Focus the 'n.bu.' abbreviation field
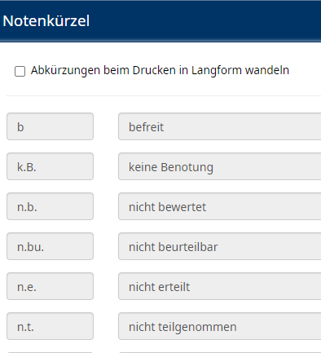Image resolution: width=321 pixels, height=353 pixels. [x=50, y=246]
